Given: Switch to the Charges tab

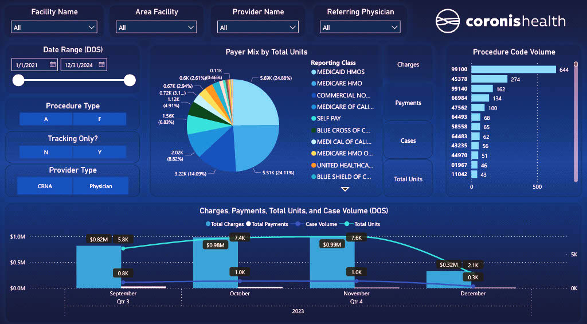Looking at the screenshot, I should point(408,65).
